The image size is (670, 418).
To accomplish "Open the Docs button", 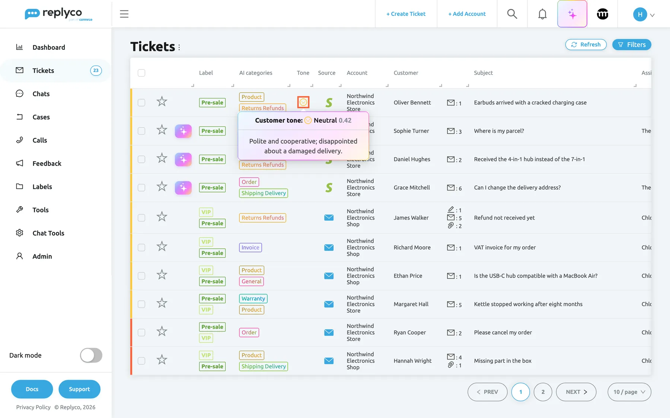I will point(32,389).
